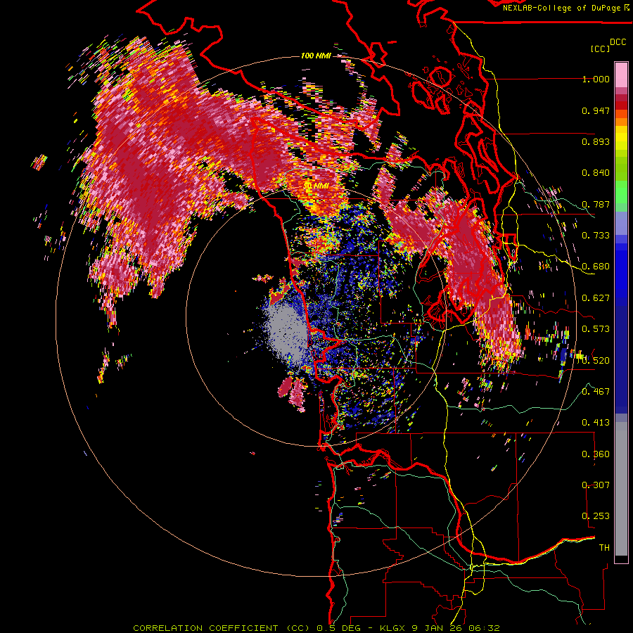Click the 06:32 timestamp in the caption
The image size is (633, 633).
[x=485, y=628]
